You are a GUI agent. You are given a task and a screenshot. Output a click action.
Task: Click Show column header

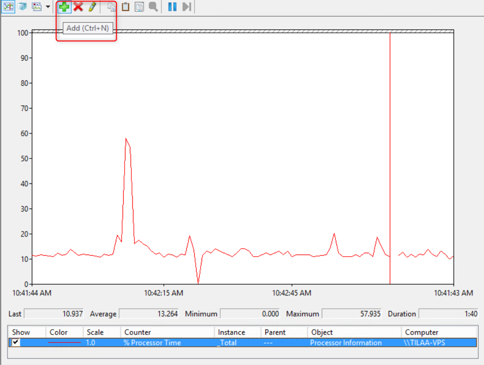coord(27,332)
